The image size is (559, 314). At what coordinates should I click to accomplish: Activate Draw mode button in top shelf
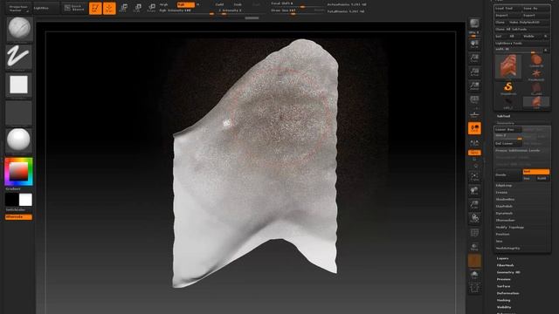coord(109,8)
